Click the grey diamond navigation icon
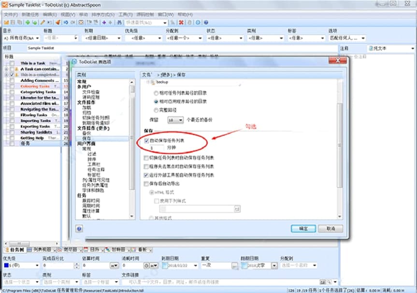Viewport: 417px width, 293px height. tap(110, 22)
